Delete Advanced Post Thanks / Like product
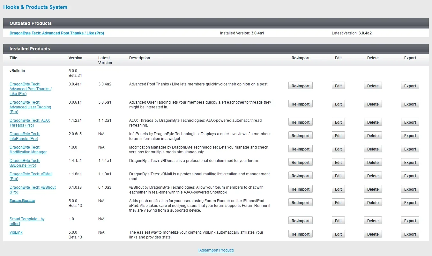Image resolution: width=432 pixels, height=256 pixels. (373, 86)
